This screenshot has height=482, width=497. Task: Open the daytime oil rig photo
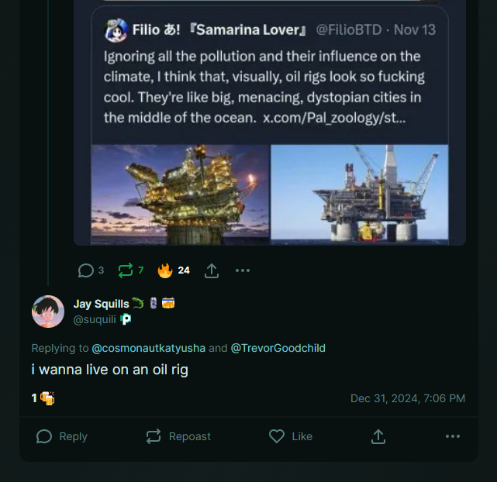360,195
